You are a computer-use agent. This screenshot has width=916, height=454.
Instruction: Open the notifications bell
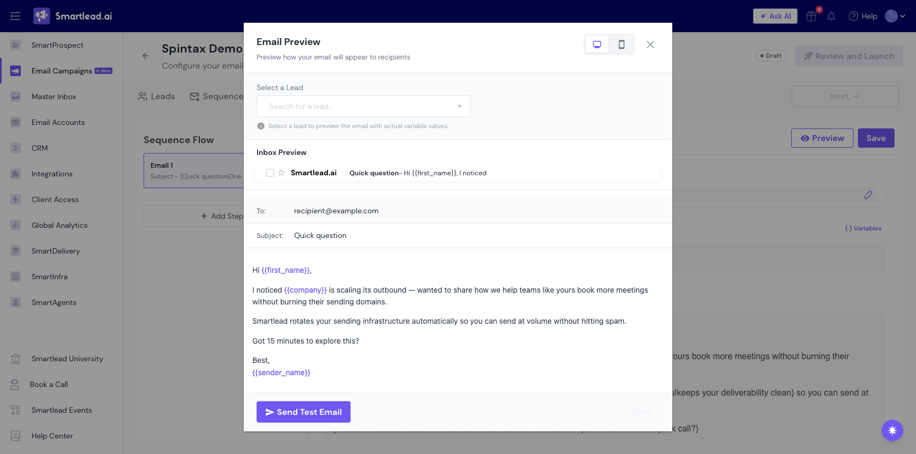point(831,16)
